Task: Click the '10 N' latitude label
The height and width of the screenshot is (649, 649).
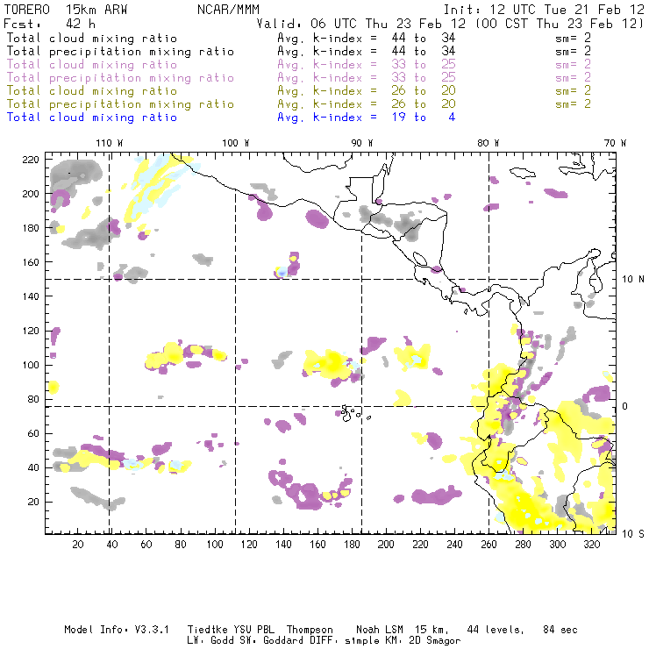Action: coord(633,280)
